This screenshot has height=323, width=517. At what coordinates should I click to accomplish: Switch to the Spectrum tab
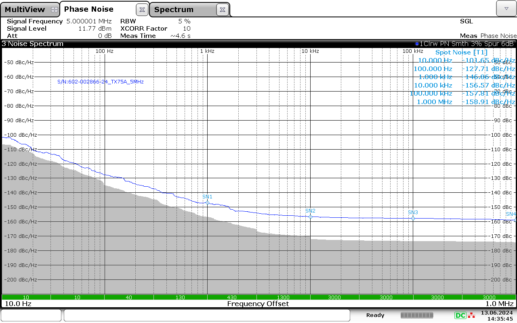[174, 10]
